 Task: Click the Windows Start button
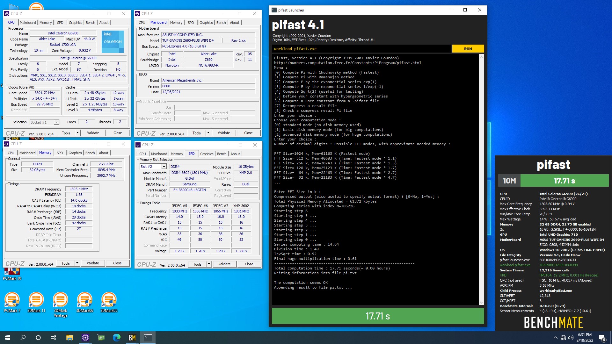(x=8, y=338)
